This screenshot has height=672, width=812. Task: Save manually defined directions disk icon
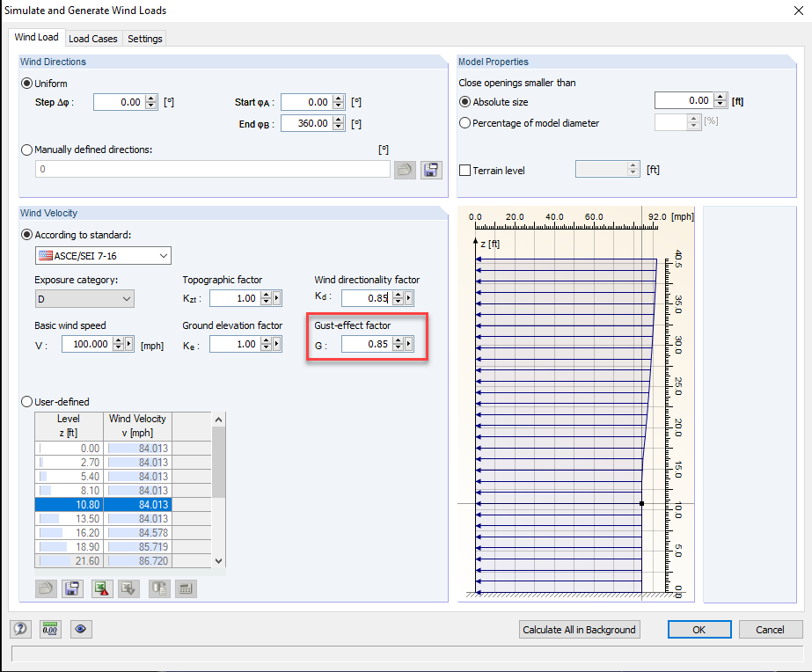click(431, 170)
